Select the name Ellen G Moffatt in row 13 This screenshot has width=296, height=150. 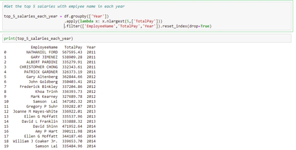coord(41,116)
